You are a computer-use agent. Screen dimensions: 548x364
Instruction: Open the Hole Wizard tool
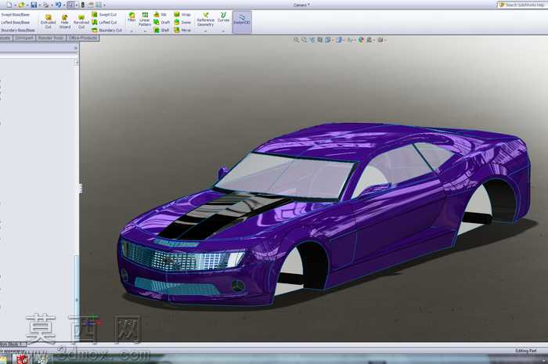pyautogui.click(x=65, y=22)
